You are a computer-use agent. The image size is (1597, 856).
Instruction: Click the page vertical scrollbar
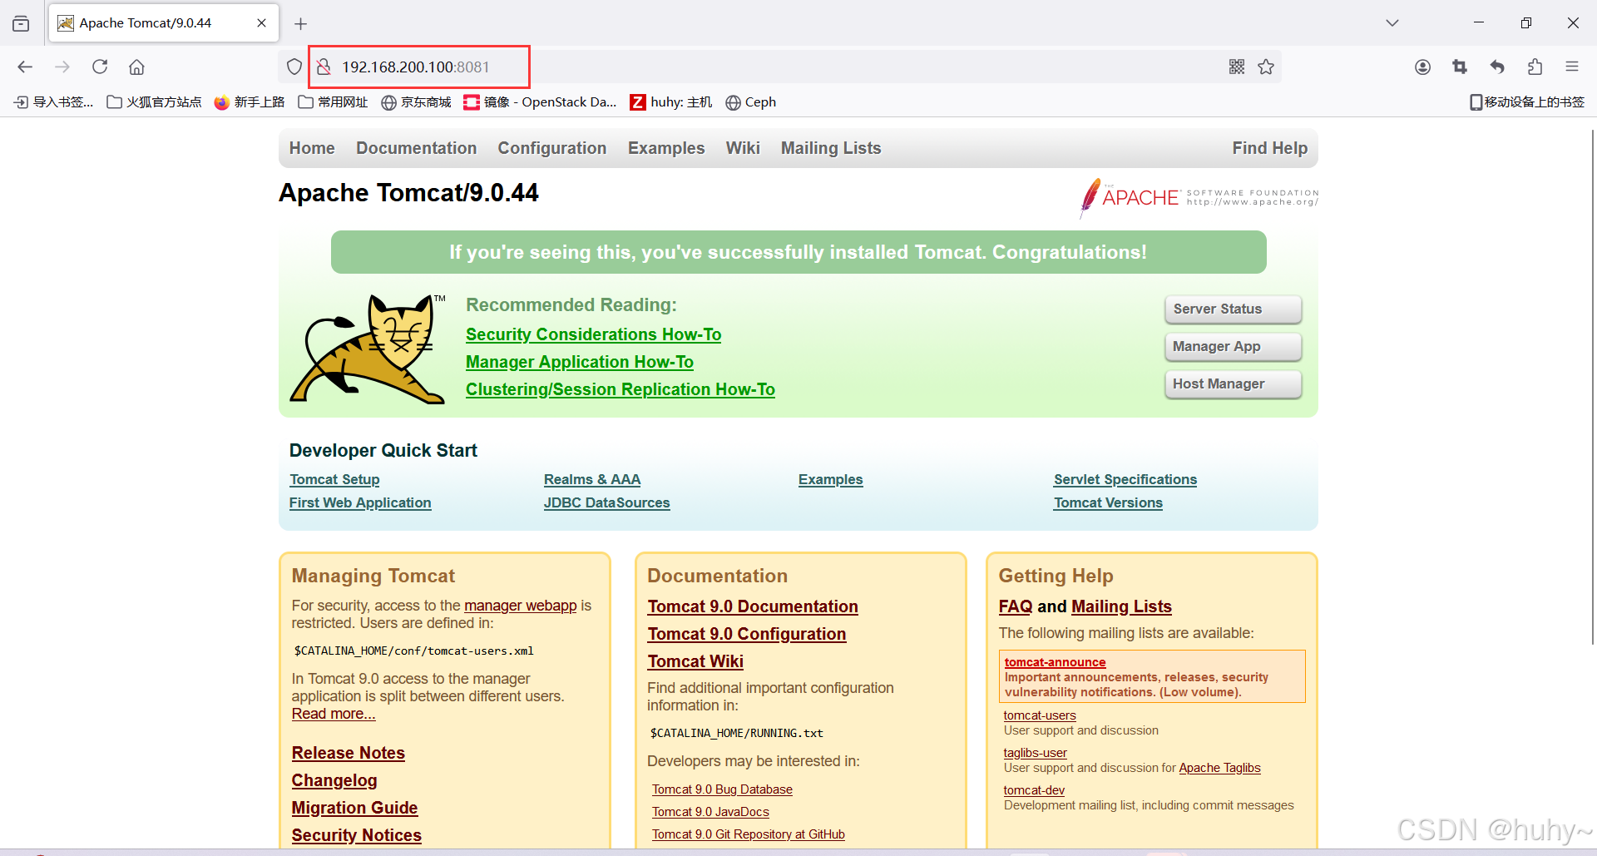(1593, 387)
